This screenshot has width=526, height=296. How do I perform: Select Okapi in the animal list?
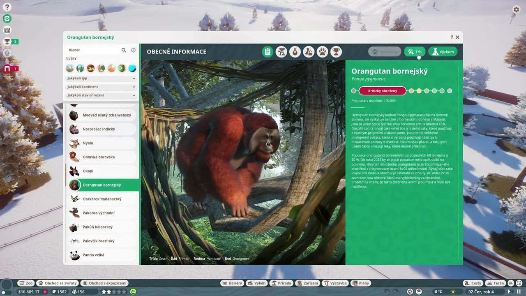tap(102, 171)
